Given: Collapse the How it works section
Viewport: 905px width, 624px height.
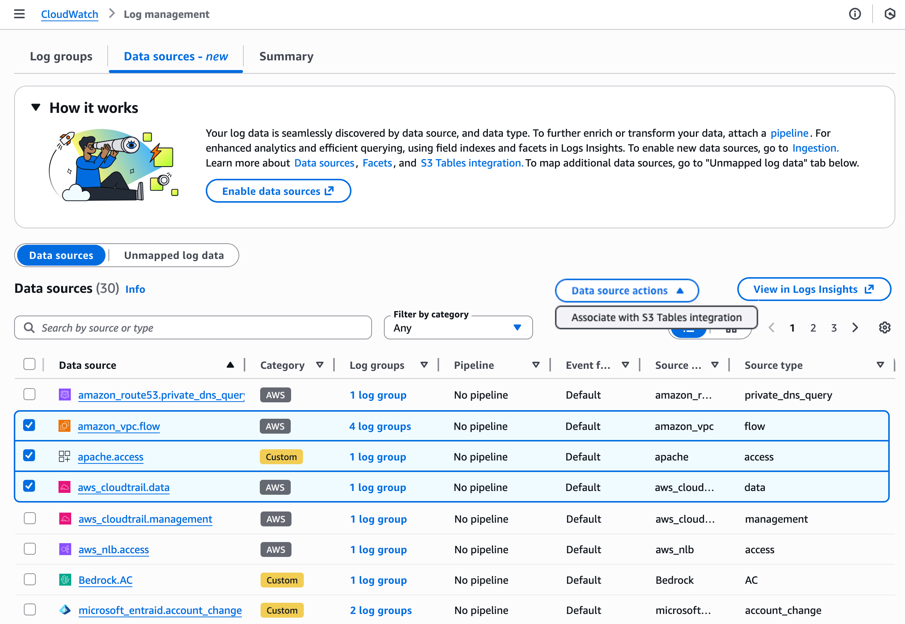Looking at the screenshot, I should click(36, 108).
